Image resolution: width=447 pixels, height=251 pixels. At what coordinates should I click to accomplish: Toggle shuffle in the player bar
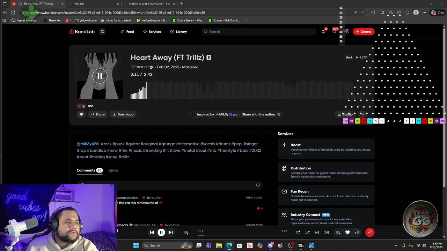pos(307,232)
